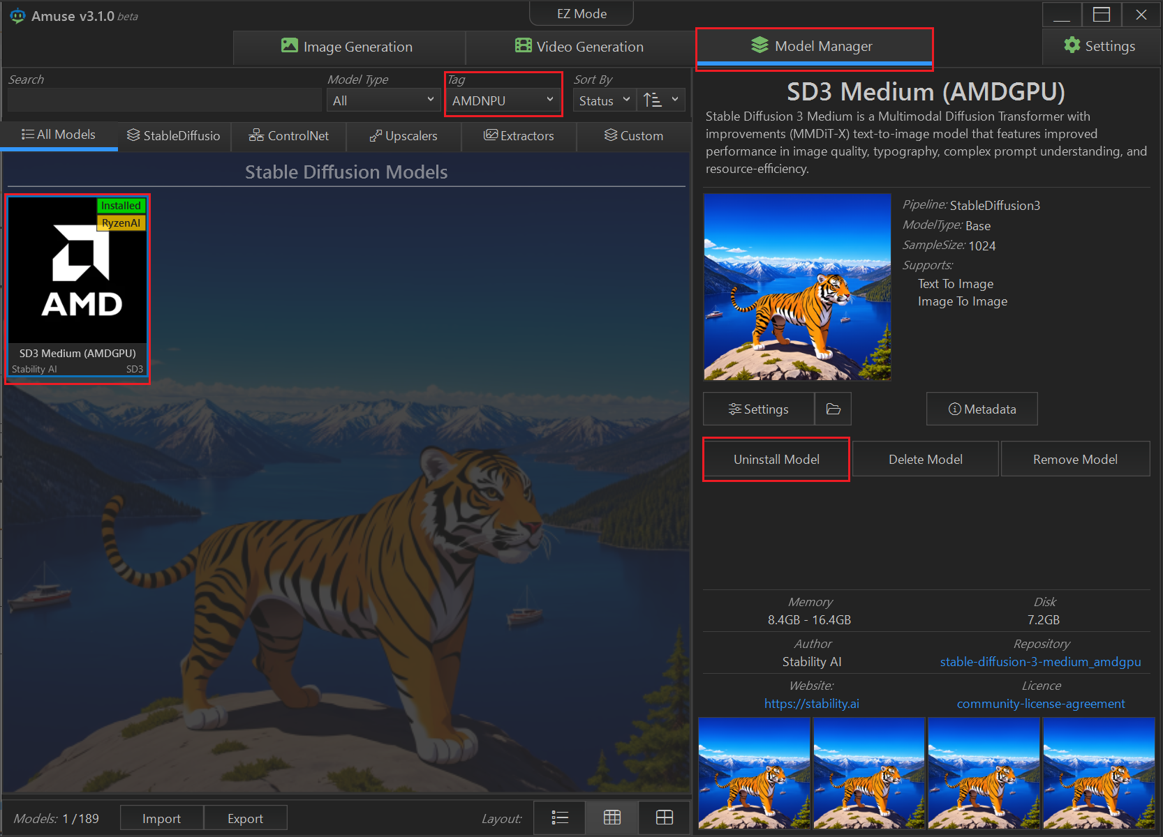Expand the Model Type dropdown
Viewport: 1163px width, 837px height.
click(x=383, y=100)
